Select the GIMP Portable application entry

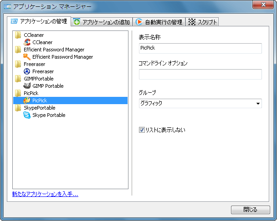(x=48, y=86)
